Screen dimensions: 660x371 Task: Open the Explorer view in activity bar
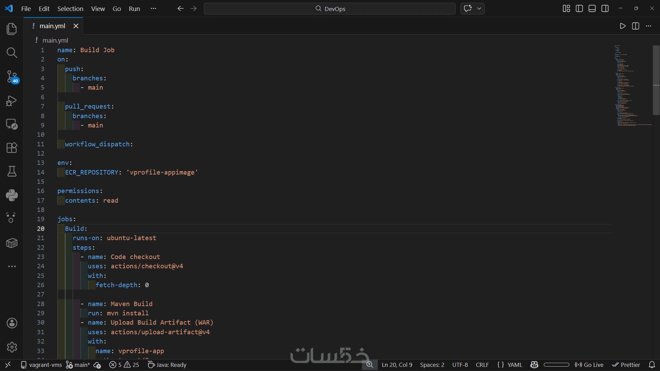12,29
